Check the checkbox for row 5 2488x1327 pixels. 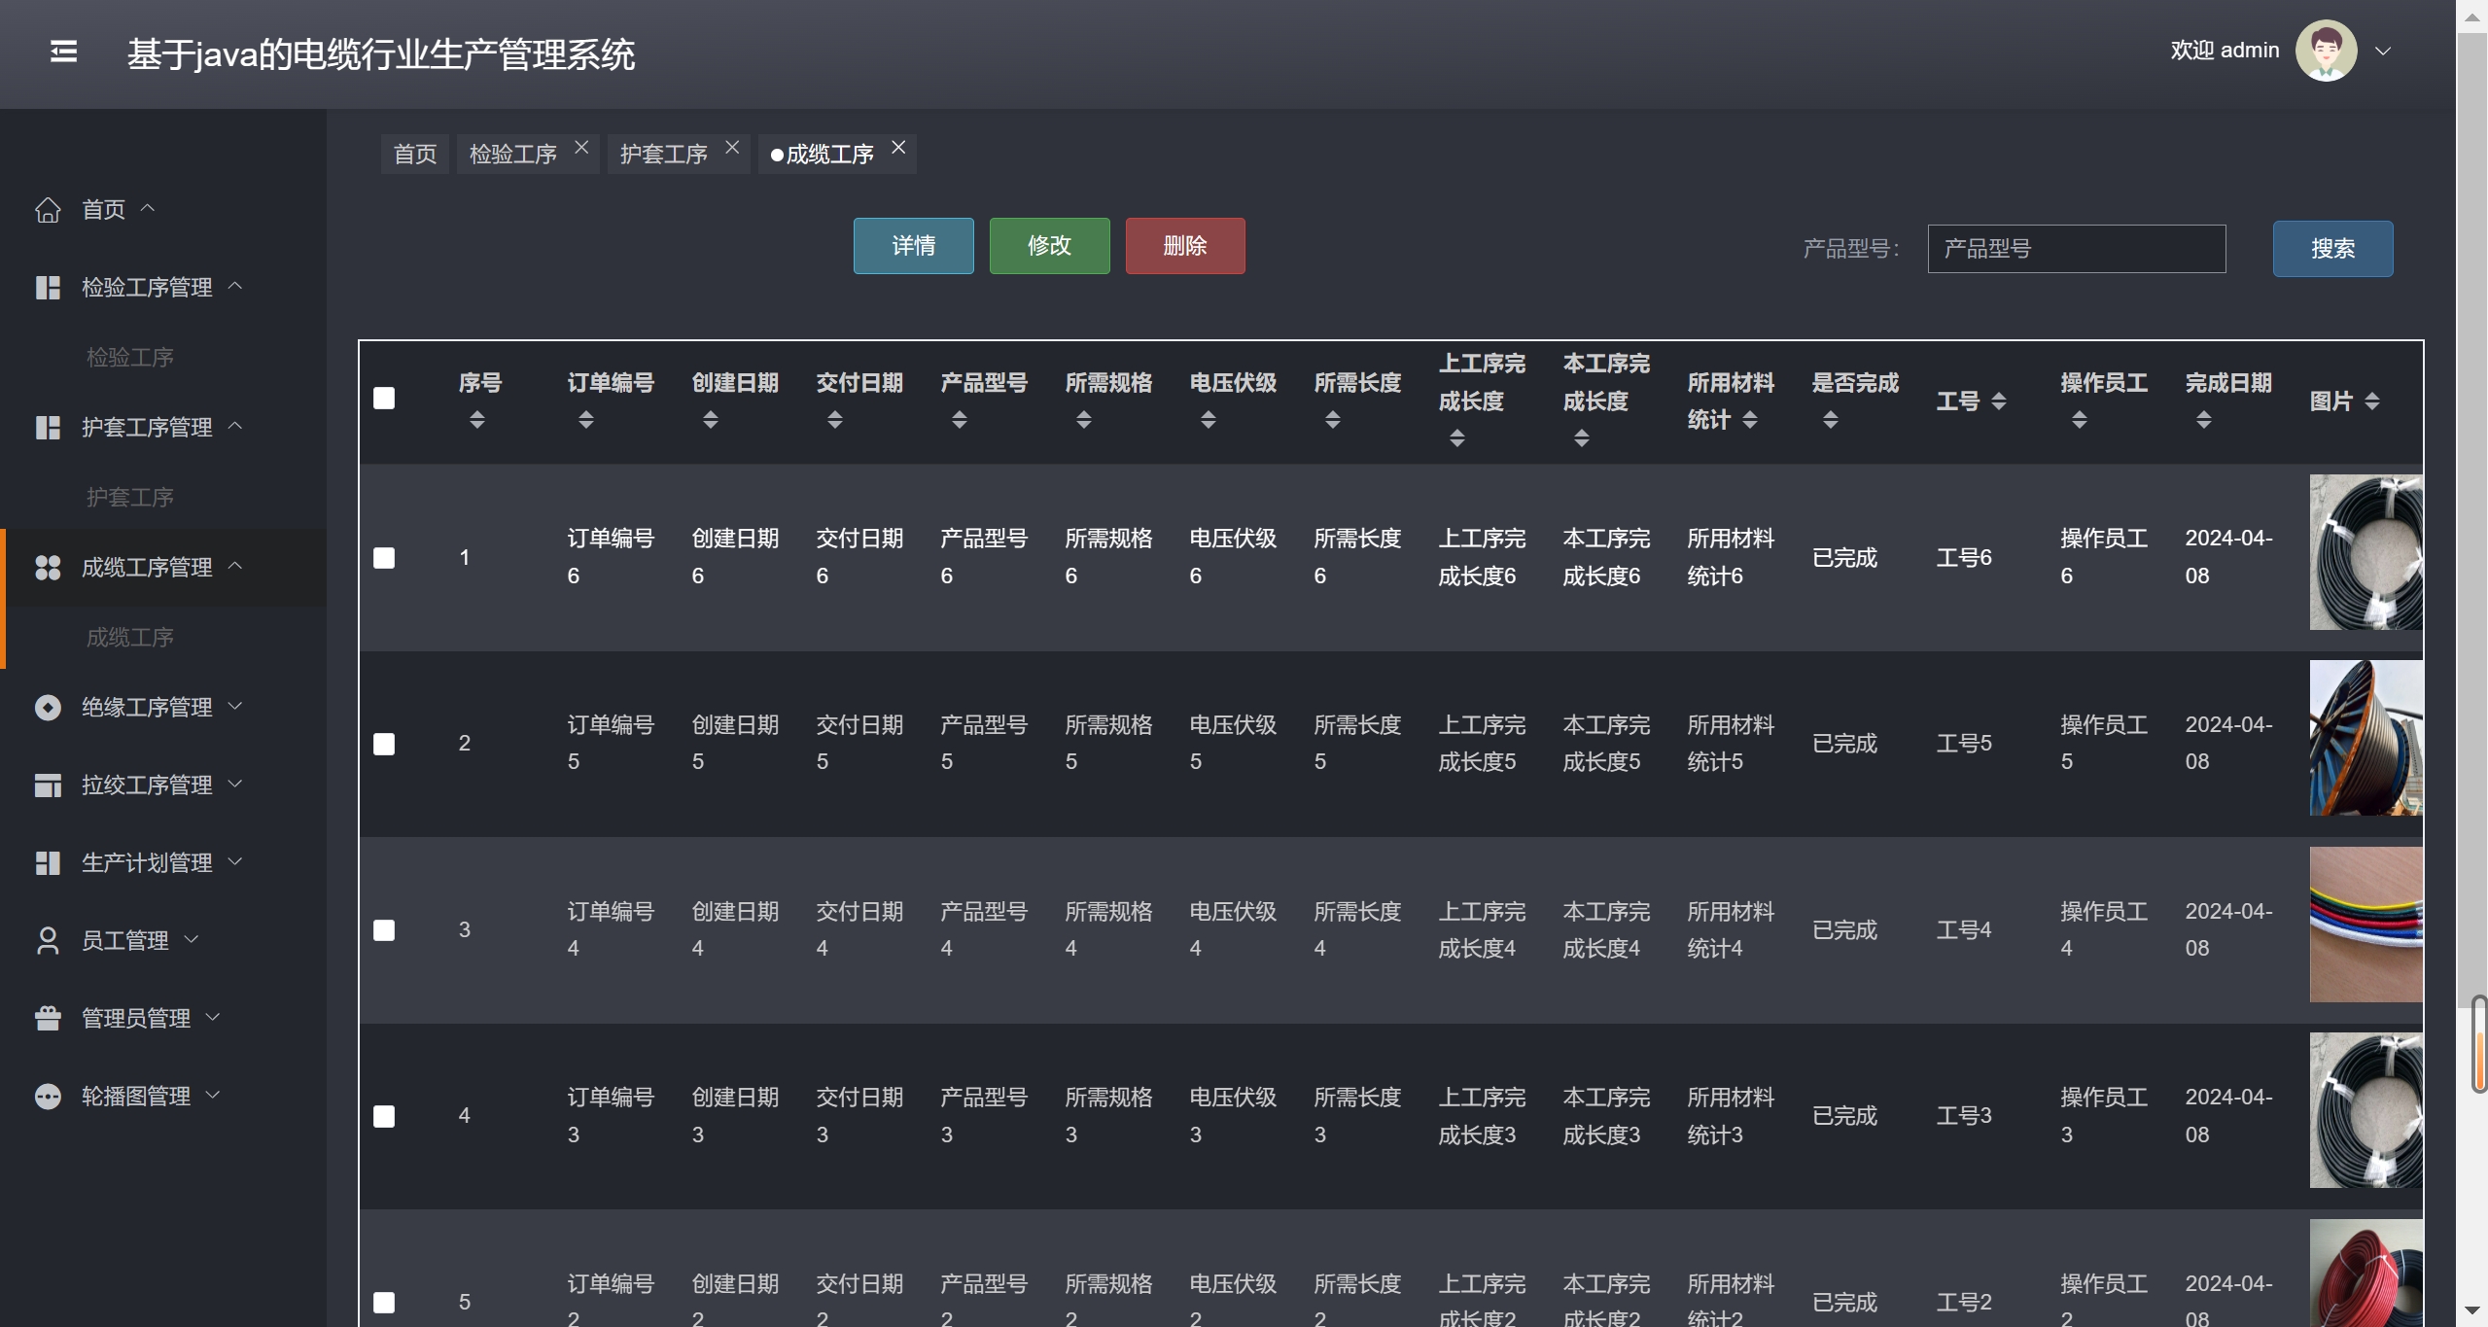tap(384, 1303)
